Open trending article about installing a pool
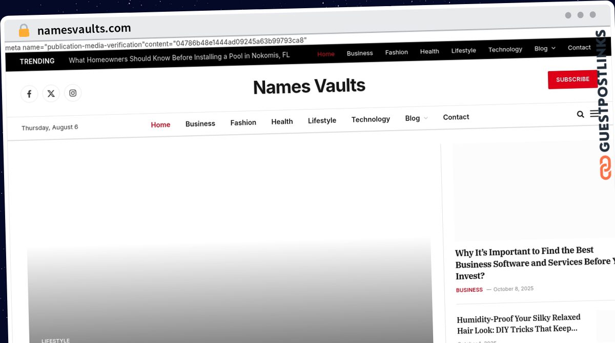The image size is (615, 343). [x=179, y=57]
